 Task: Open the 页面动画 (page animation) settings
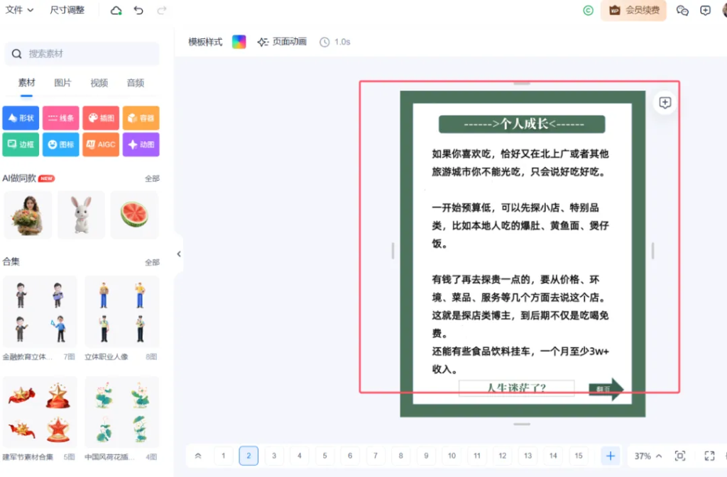pyautogui.click(x=281, y=42)
